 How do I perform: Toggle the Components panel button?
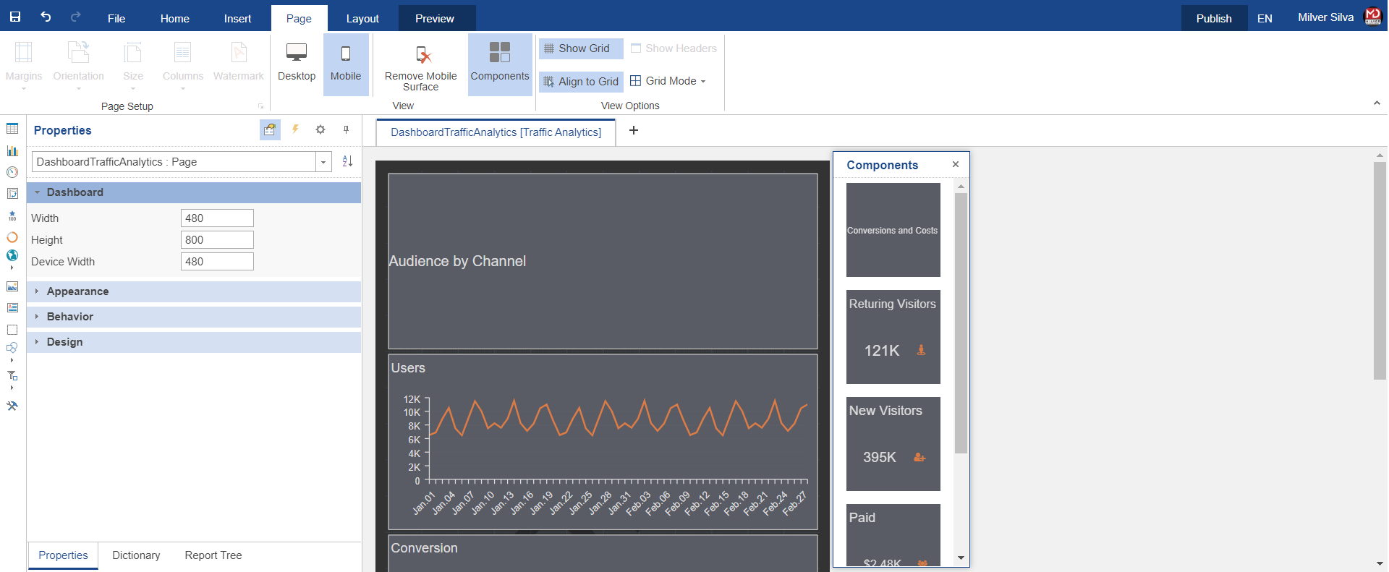500,64
